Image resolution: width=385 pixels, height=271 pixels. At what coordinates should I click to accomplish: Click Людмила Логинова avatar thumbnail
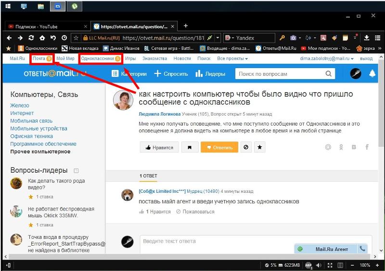click(x=123, y=100)
